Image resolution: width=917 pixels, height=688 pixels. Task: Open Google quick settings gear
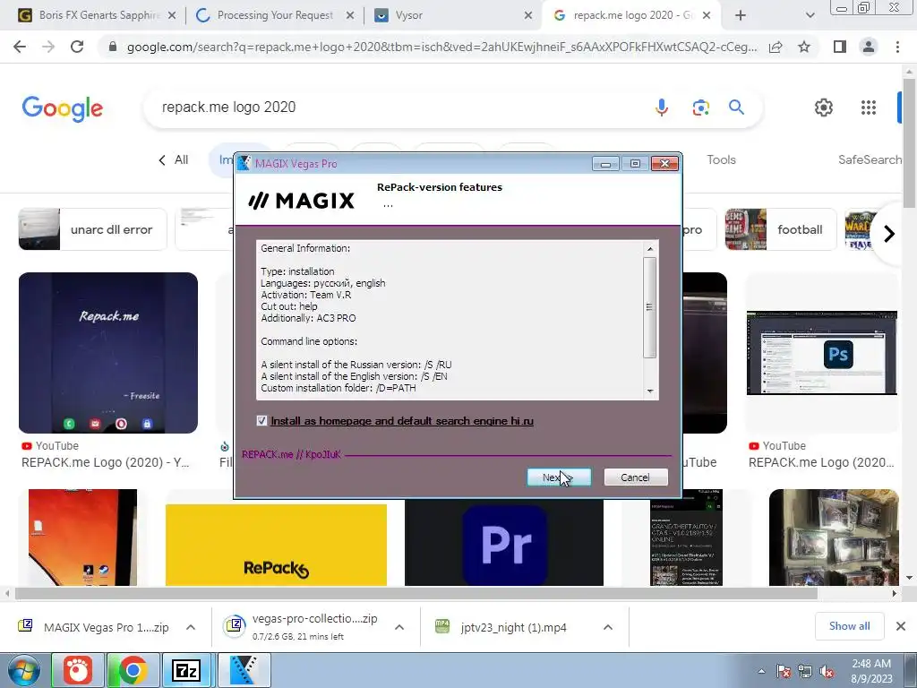pos(824,107)
